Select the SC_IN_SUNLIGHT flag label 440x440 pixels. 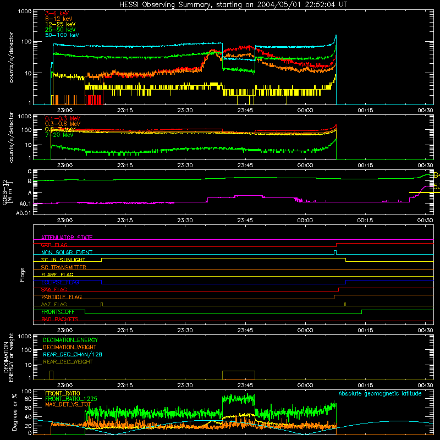(x=63, y=260)
